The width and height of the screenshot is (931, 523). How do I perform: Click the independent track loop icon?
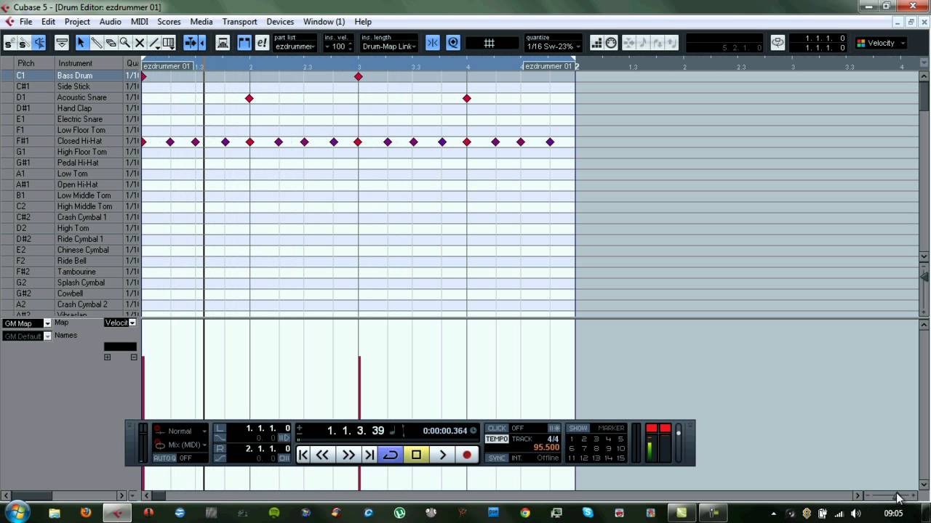click(778, 42)
